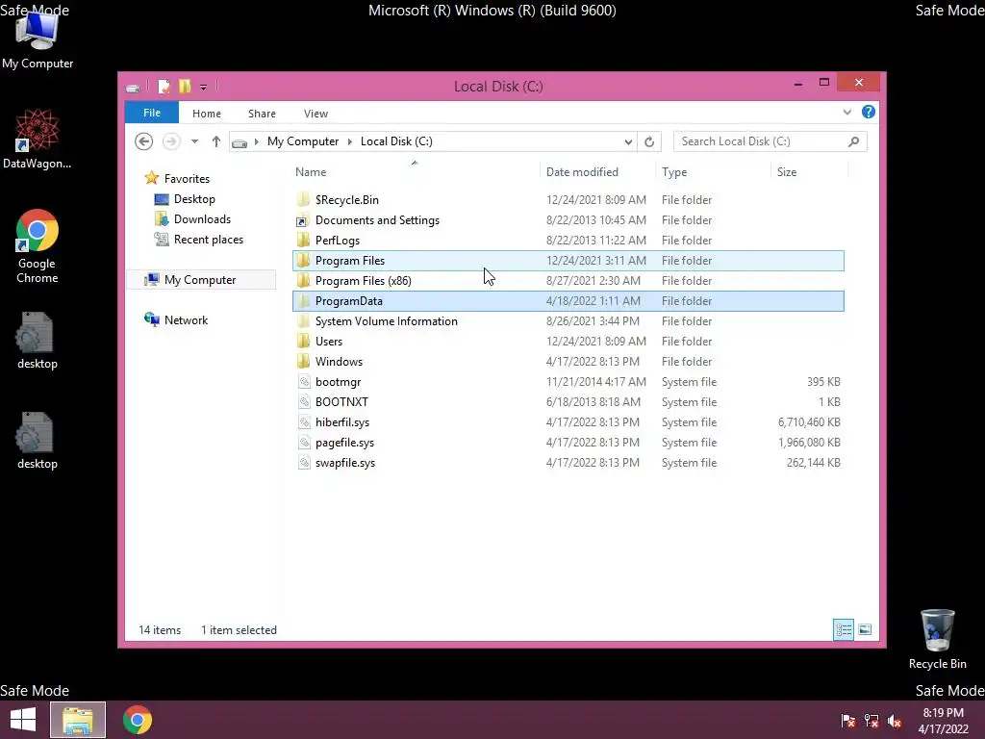Open Customize Quick Access Toolbar dropdown
The height and width of the screenshot is (739, 985).
[x=204, y=87]
